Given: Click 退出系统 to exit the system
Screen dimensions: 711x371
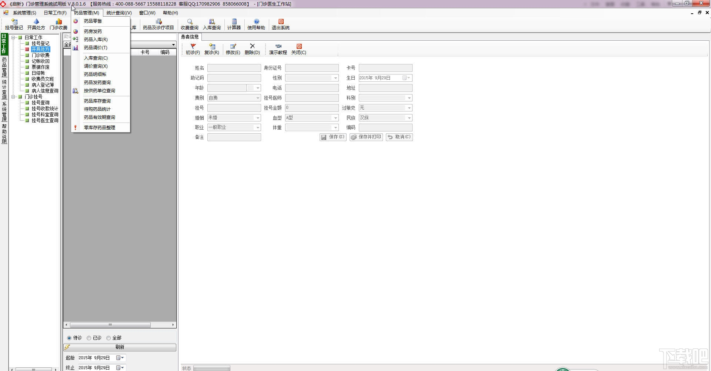Looking at the screenshot, I should (281, 24).
